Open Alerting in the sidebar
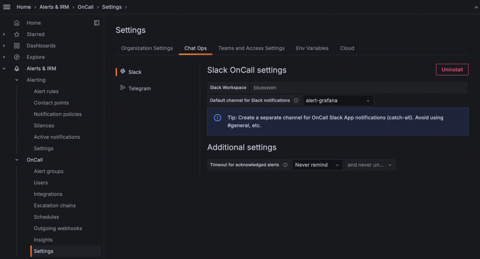 (x=36, y=80)
